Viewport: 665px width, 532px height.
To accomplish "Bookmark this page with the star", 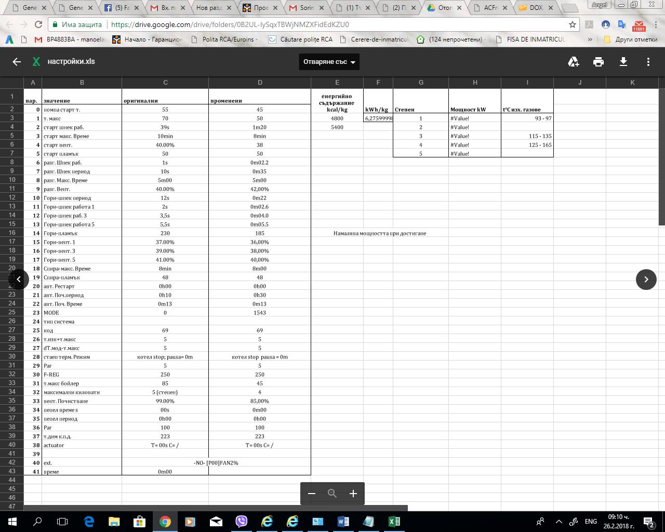I will tap(573, 24).
